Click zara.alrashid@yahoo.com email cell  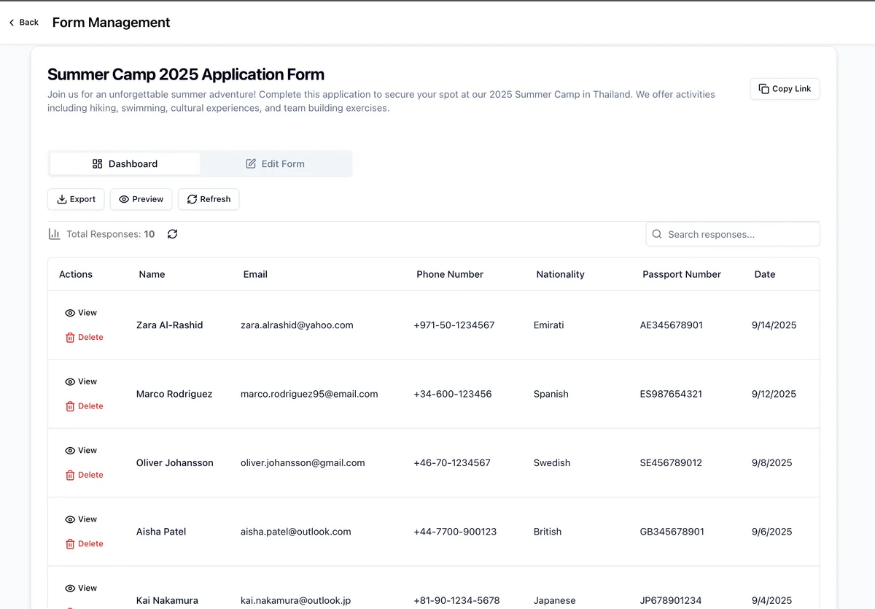click(x=297, y=325)
